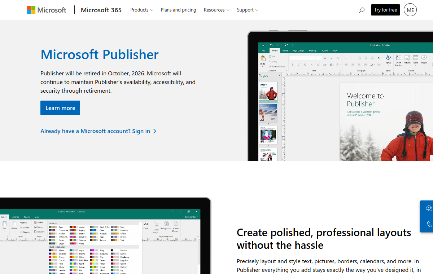
Task: Expand the Resources menu
Action: pyautogui.click(x=216, y=10)
